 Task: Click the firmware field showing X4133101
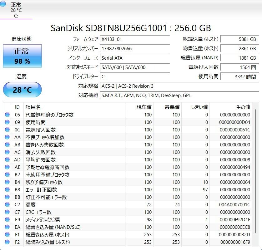135,39
